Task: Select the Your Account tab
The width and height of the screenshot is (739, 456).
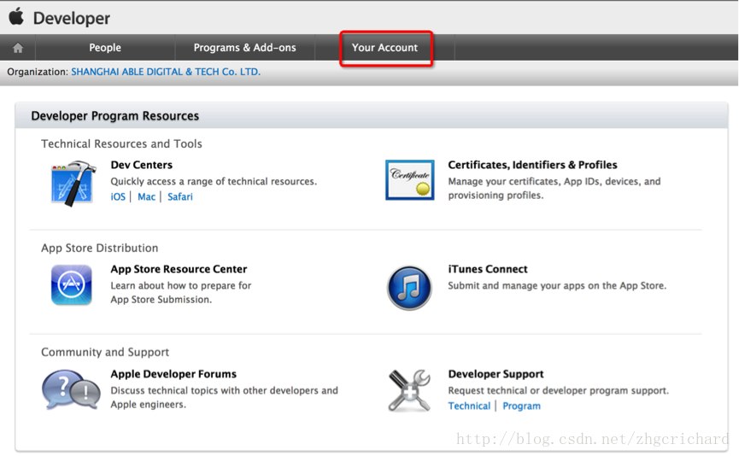Action: coord(384,48)
